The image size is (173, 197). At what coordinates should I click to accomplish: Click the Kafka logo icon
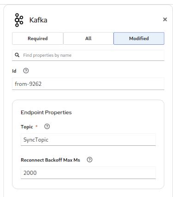tap(19, 20)
